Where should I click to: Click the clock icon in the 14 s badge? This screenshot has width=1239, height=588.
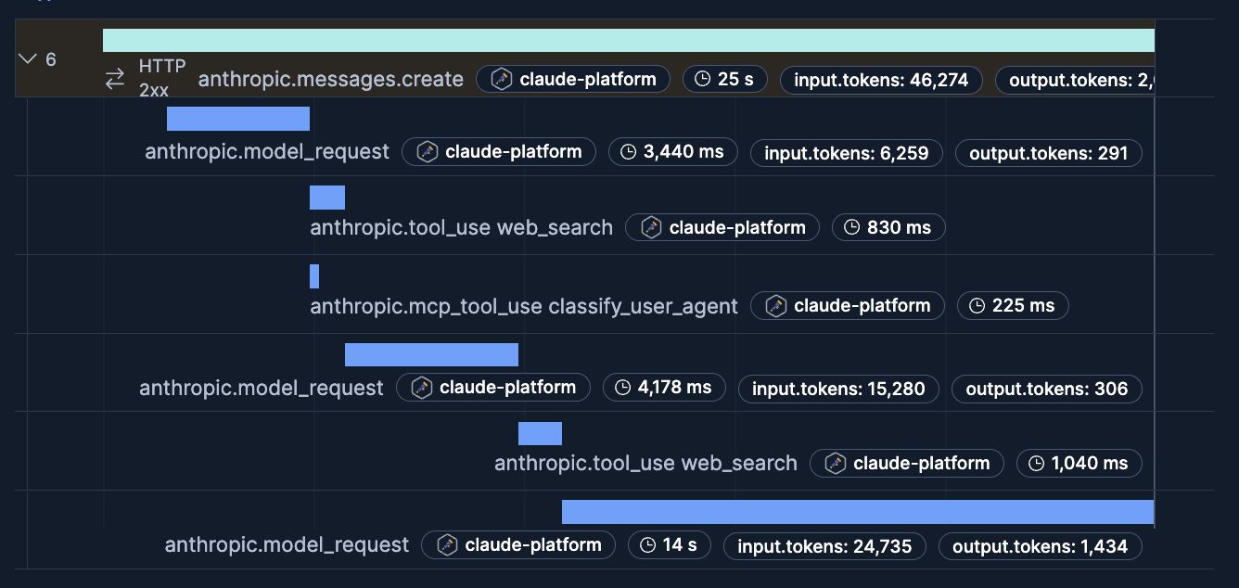pyautogui.click(x=647, y=544)
